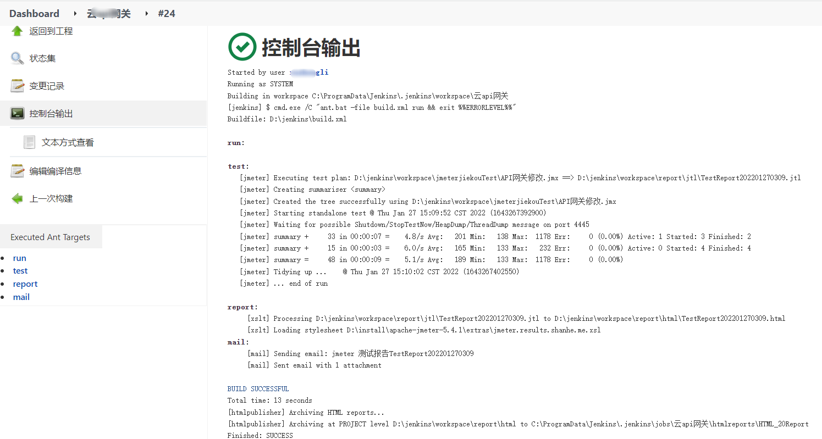The image size is (822, 439).
Task: Click the 'Archiving at PROJECT level' line
Action: (x=518, y=424)
